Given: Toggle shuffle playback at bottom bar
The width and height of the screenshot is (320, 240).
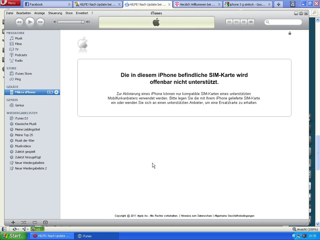Looking at the screenshot, I should (24, 222).
